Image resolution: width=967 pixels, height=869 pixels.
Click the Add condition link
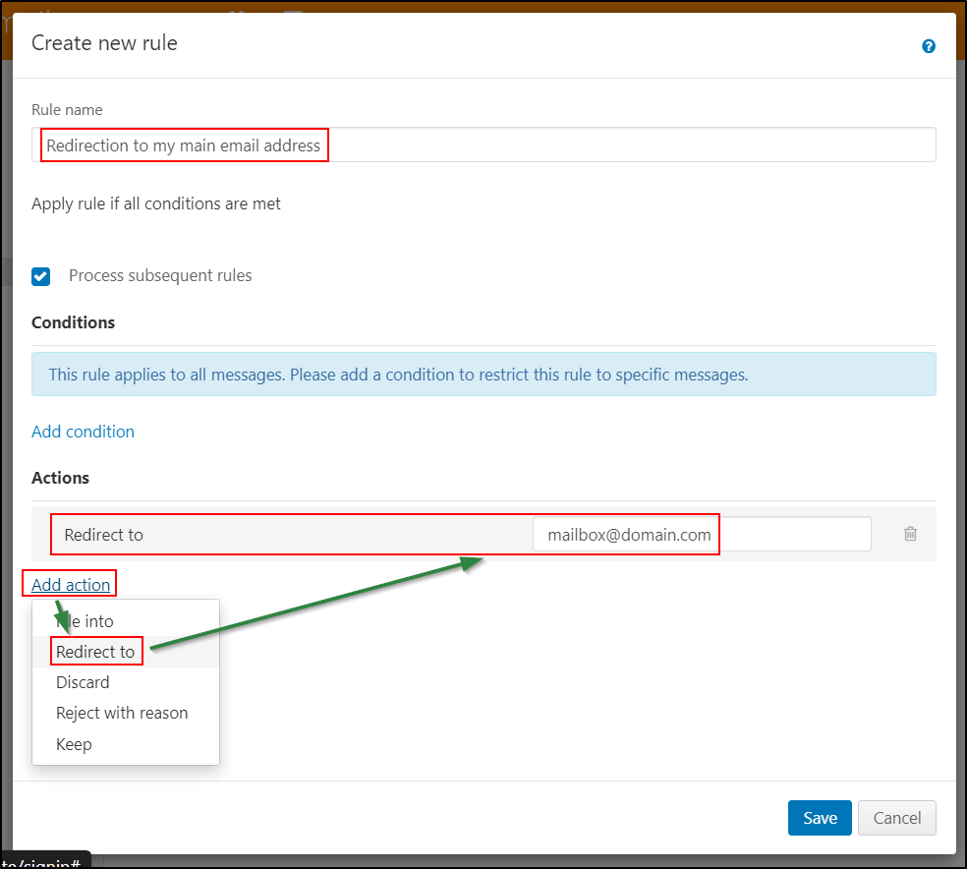tap(83, 431)
